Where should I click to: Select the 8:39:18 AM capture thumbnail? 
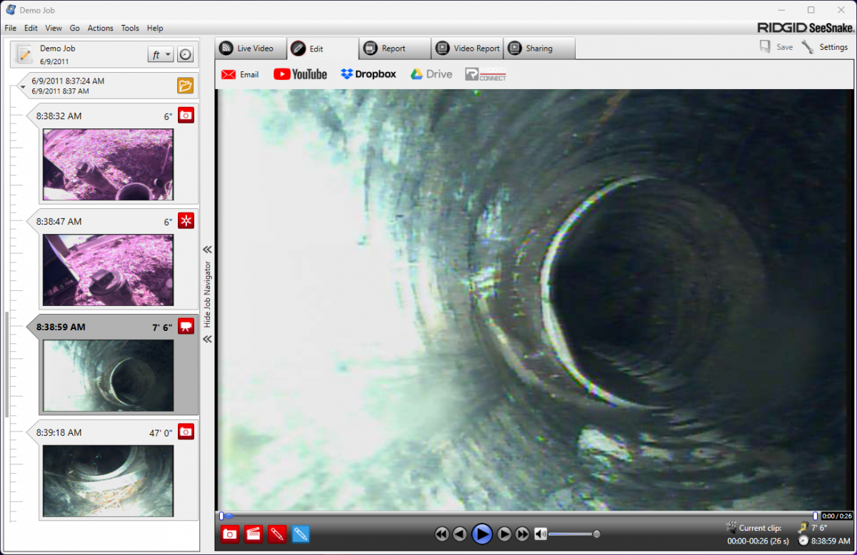[107, 479]
